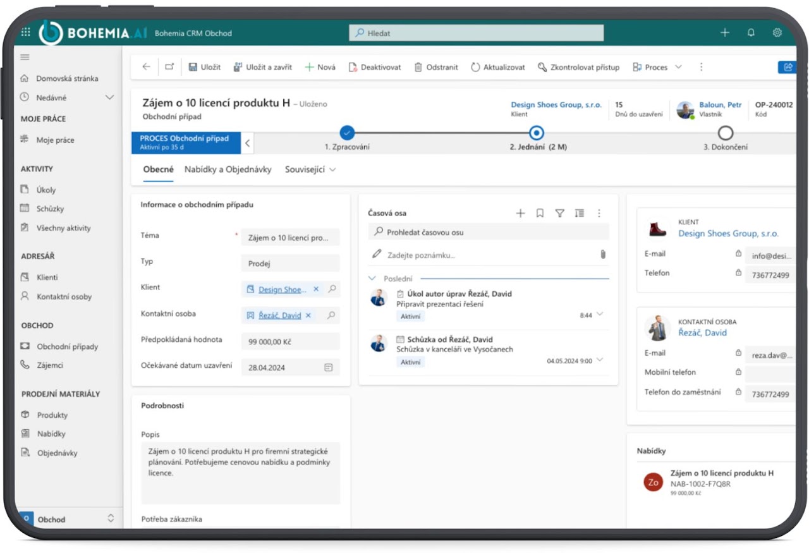Collapse the process bar with left chevron
This screenshot has width=809, height=553.
[248, 143]
